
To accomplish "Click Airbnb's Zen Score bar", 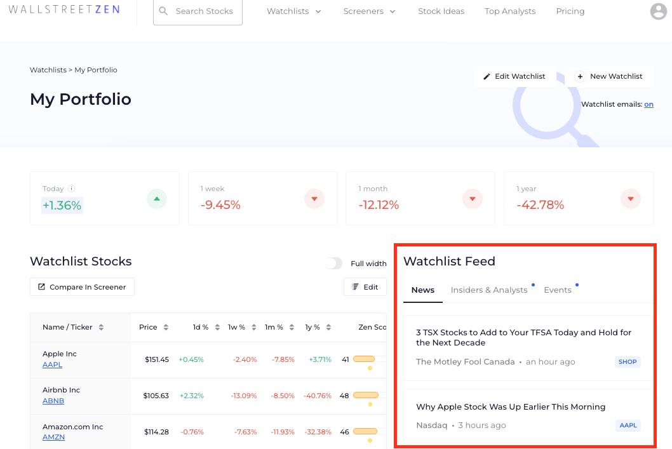I will click(366, 395).
